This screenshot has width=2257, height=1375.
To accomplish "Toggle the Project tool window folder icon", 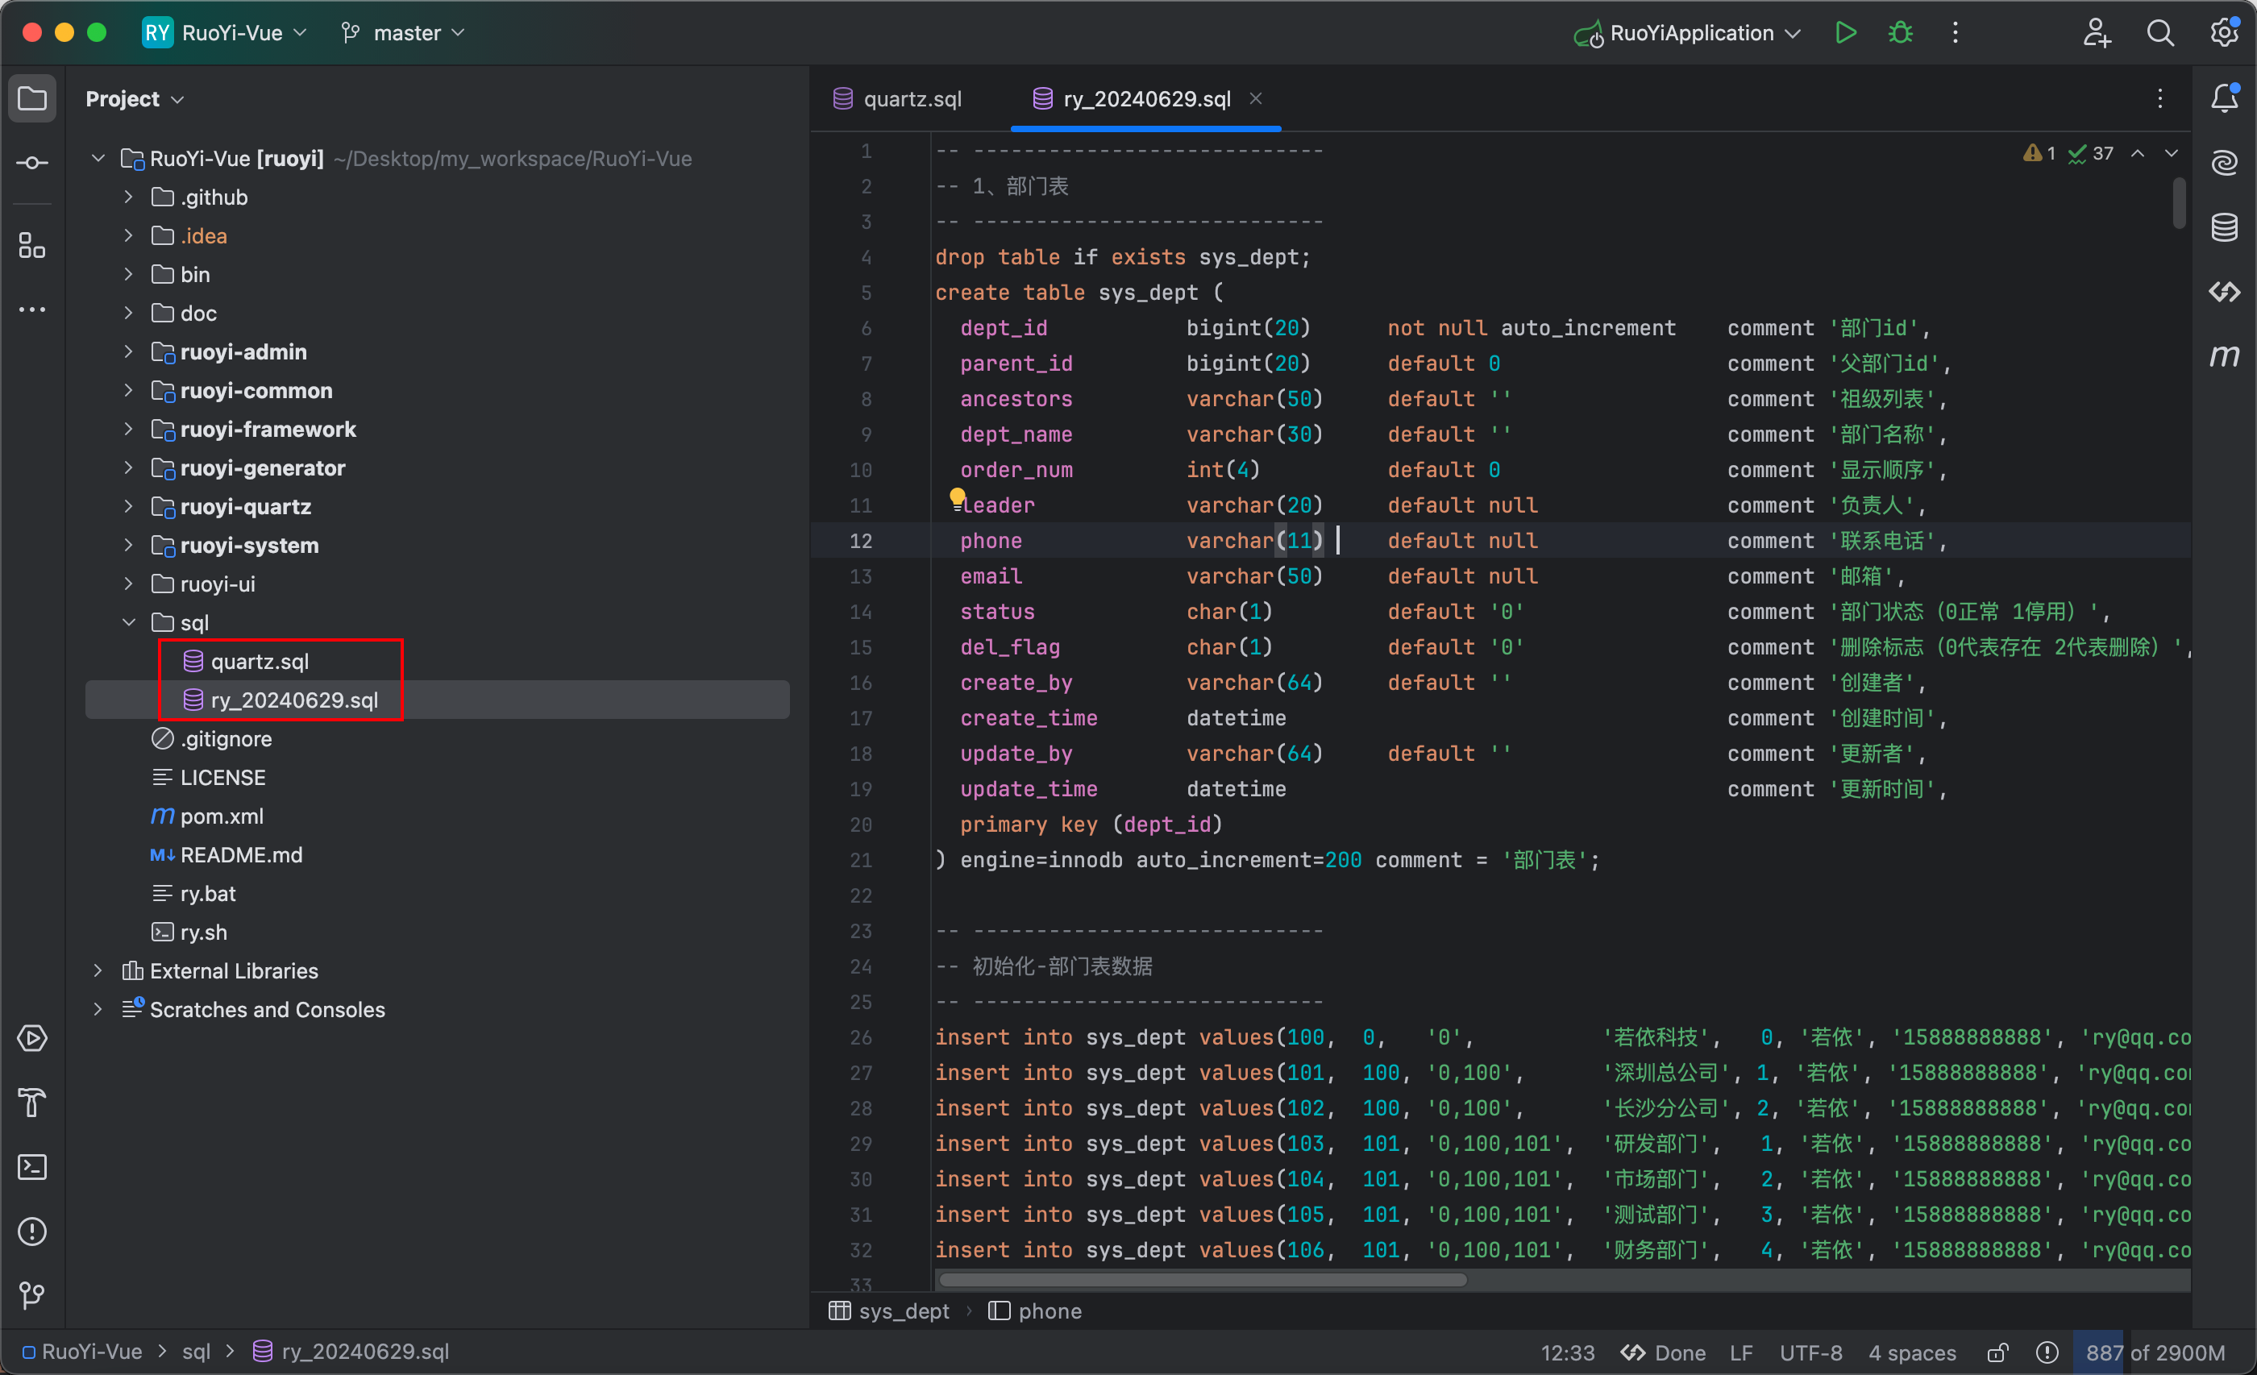I will click(x=32, y=98).
